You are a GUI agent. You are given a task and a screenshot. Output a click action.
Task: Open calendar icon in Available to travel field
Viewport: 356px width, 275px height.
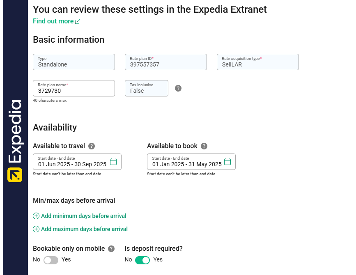click(113, 162)
